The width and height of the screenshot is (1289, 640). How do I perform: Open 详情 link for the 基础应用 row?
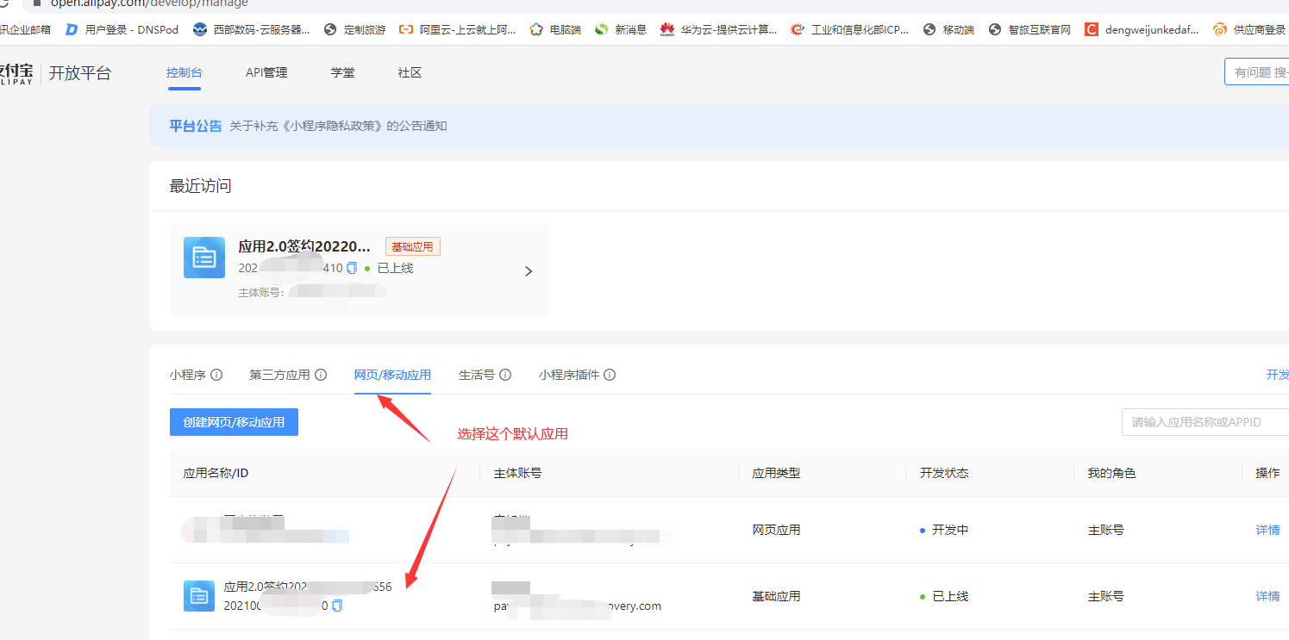[x=1267, y=596]
